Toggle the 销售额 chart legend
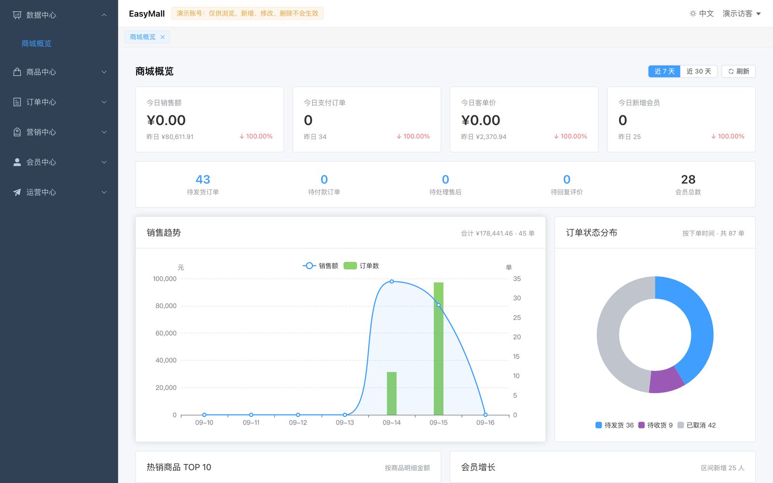Image resolution: width=773 pixels, height=483 pixels. (x=320, y=266)
